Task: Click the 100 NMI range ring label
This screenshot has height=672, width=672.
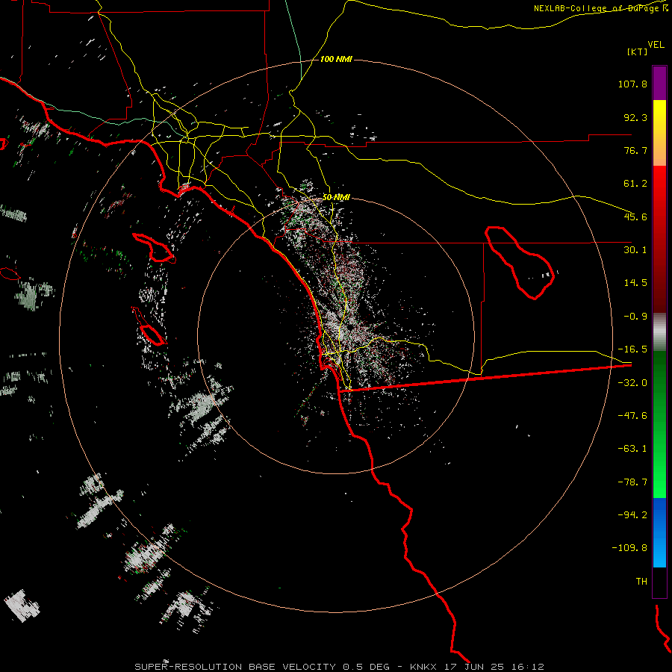Action: tap(336, 59)
